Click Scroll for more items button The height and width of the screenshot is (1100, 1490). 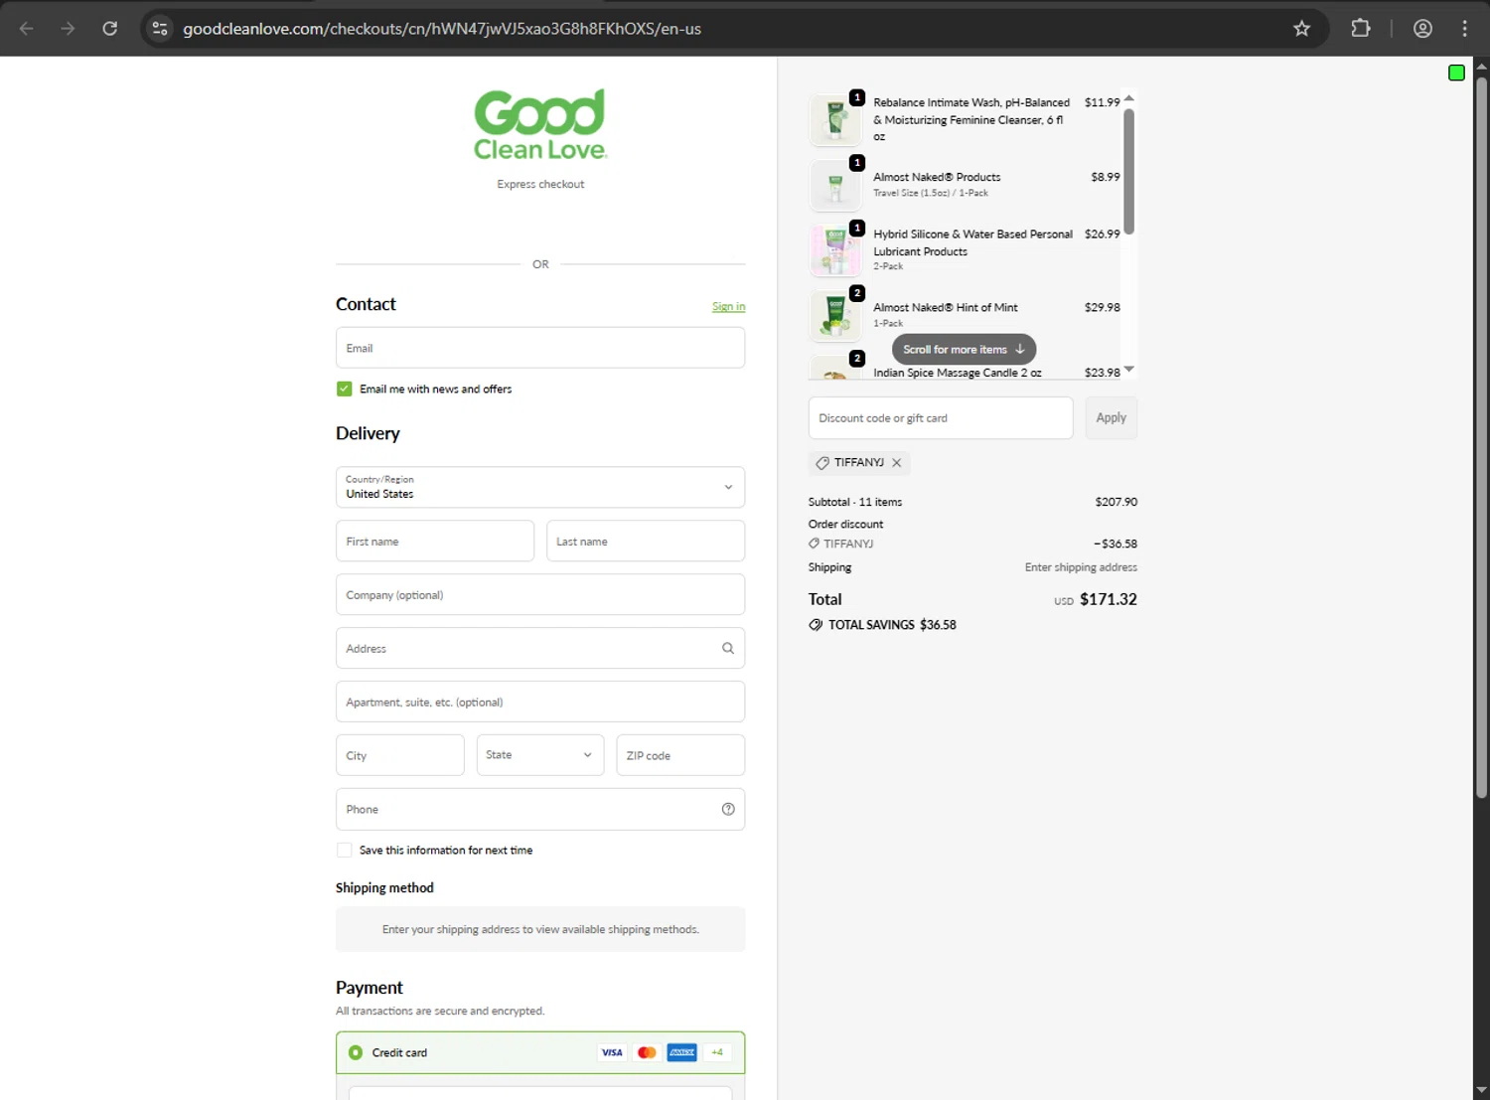click(x=964, y=350)
